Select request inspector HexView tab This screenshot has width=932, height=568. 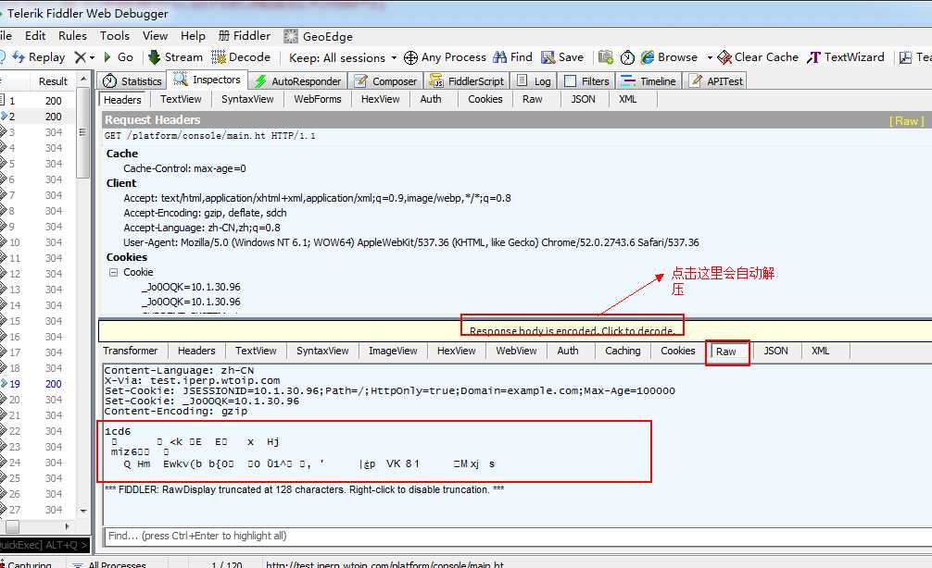[x=381, y=99]
